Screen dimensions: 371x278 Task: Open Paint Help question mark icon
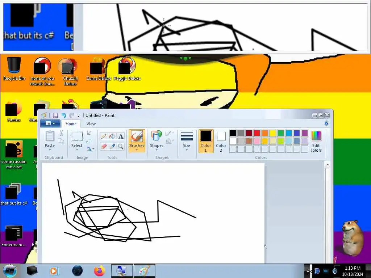326,123
